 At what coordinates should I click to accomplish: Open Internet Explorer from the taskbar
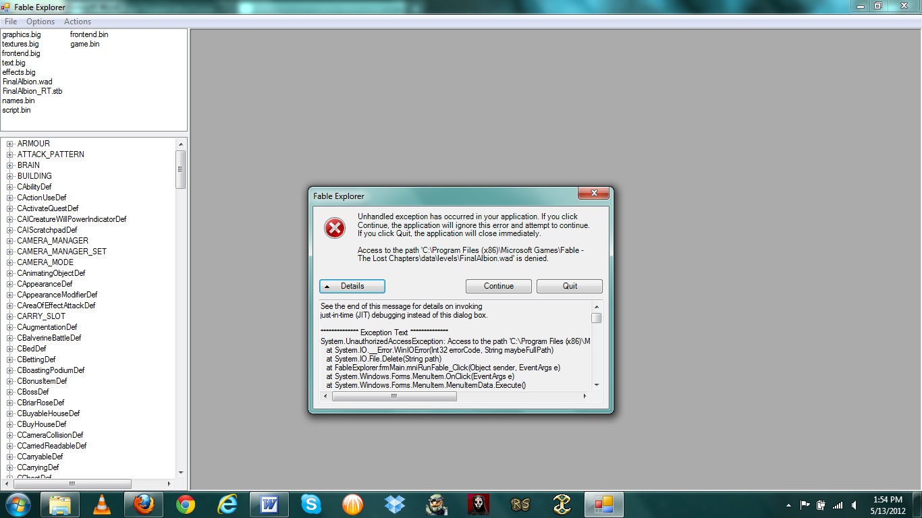[227, 505]
